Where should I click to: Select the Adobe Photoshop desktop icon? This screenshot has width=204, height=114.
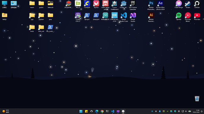click(x=151, y=5)
